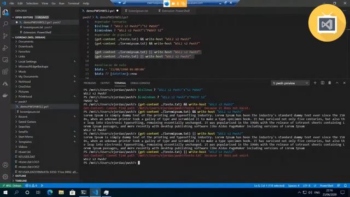The width and height of the screenshot is (350, 197).
Task: Expand the Documents folder
Action: click(x=26, y=42)
